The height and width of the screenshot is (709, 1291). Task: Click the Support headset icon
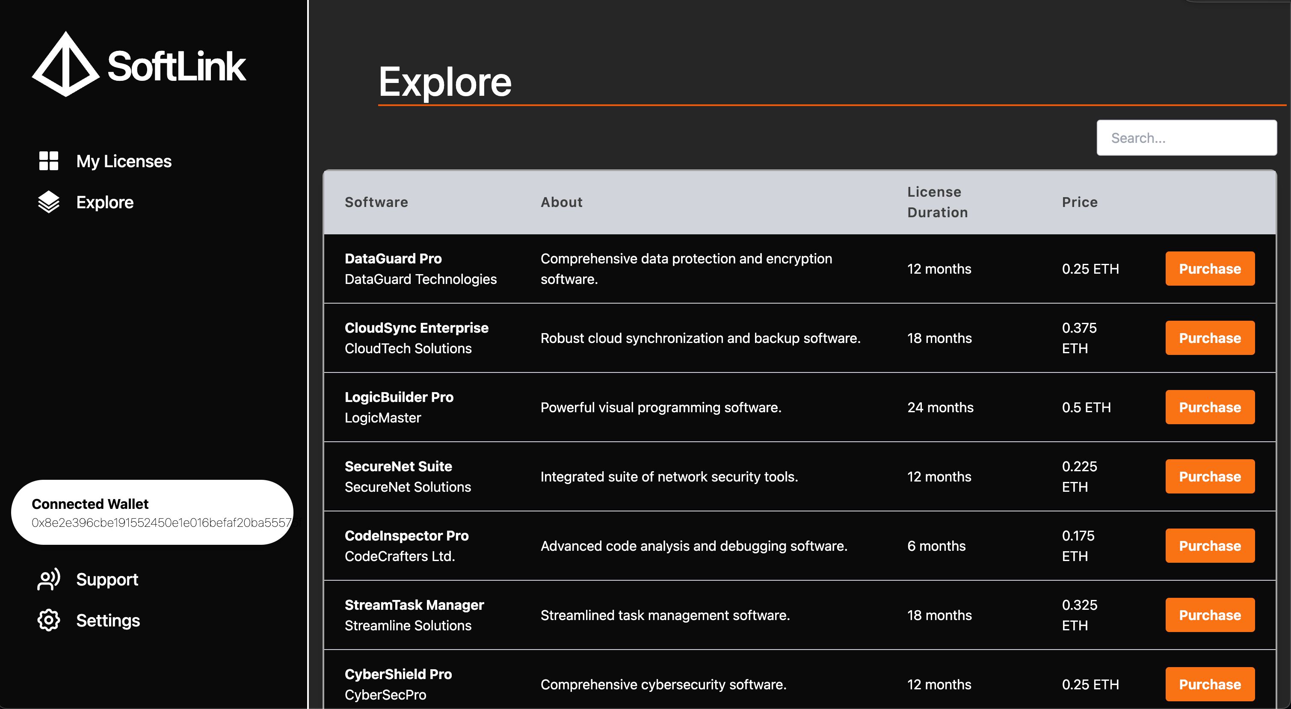tap(49, 579)
